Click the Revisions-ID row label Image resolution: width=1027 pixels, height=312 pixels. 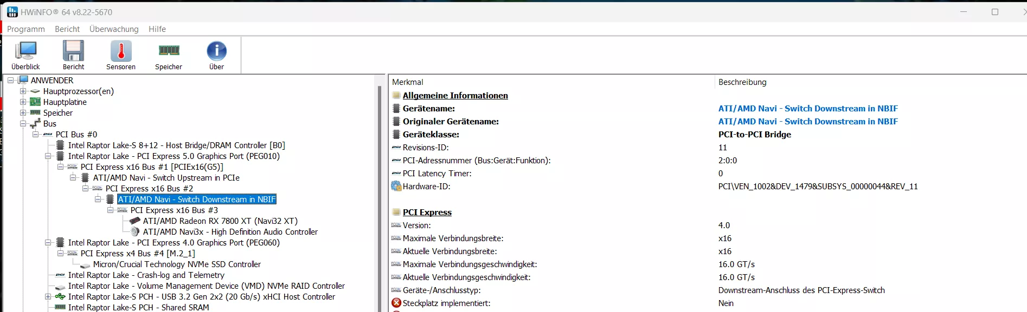(426, 148)
